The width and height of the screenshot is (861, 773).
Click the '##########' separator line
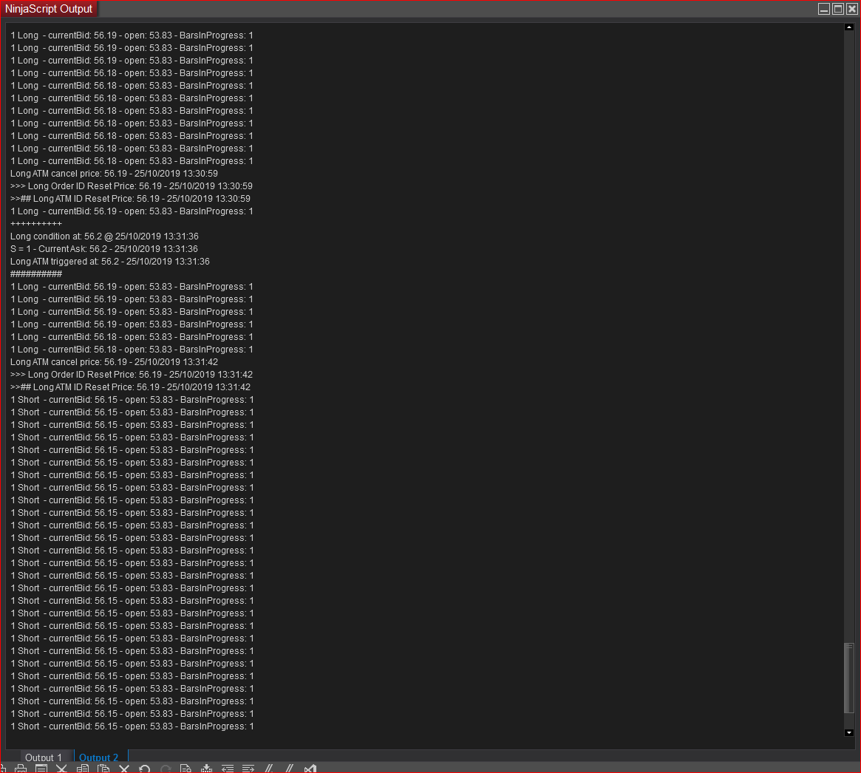(36, 274)
